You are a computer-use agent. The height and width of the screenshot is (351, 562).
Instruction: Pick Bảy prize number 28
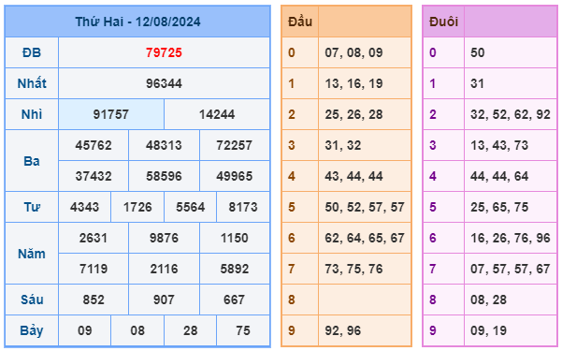point(191,330)
